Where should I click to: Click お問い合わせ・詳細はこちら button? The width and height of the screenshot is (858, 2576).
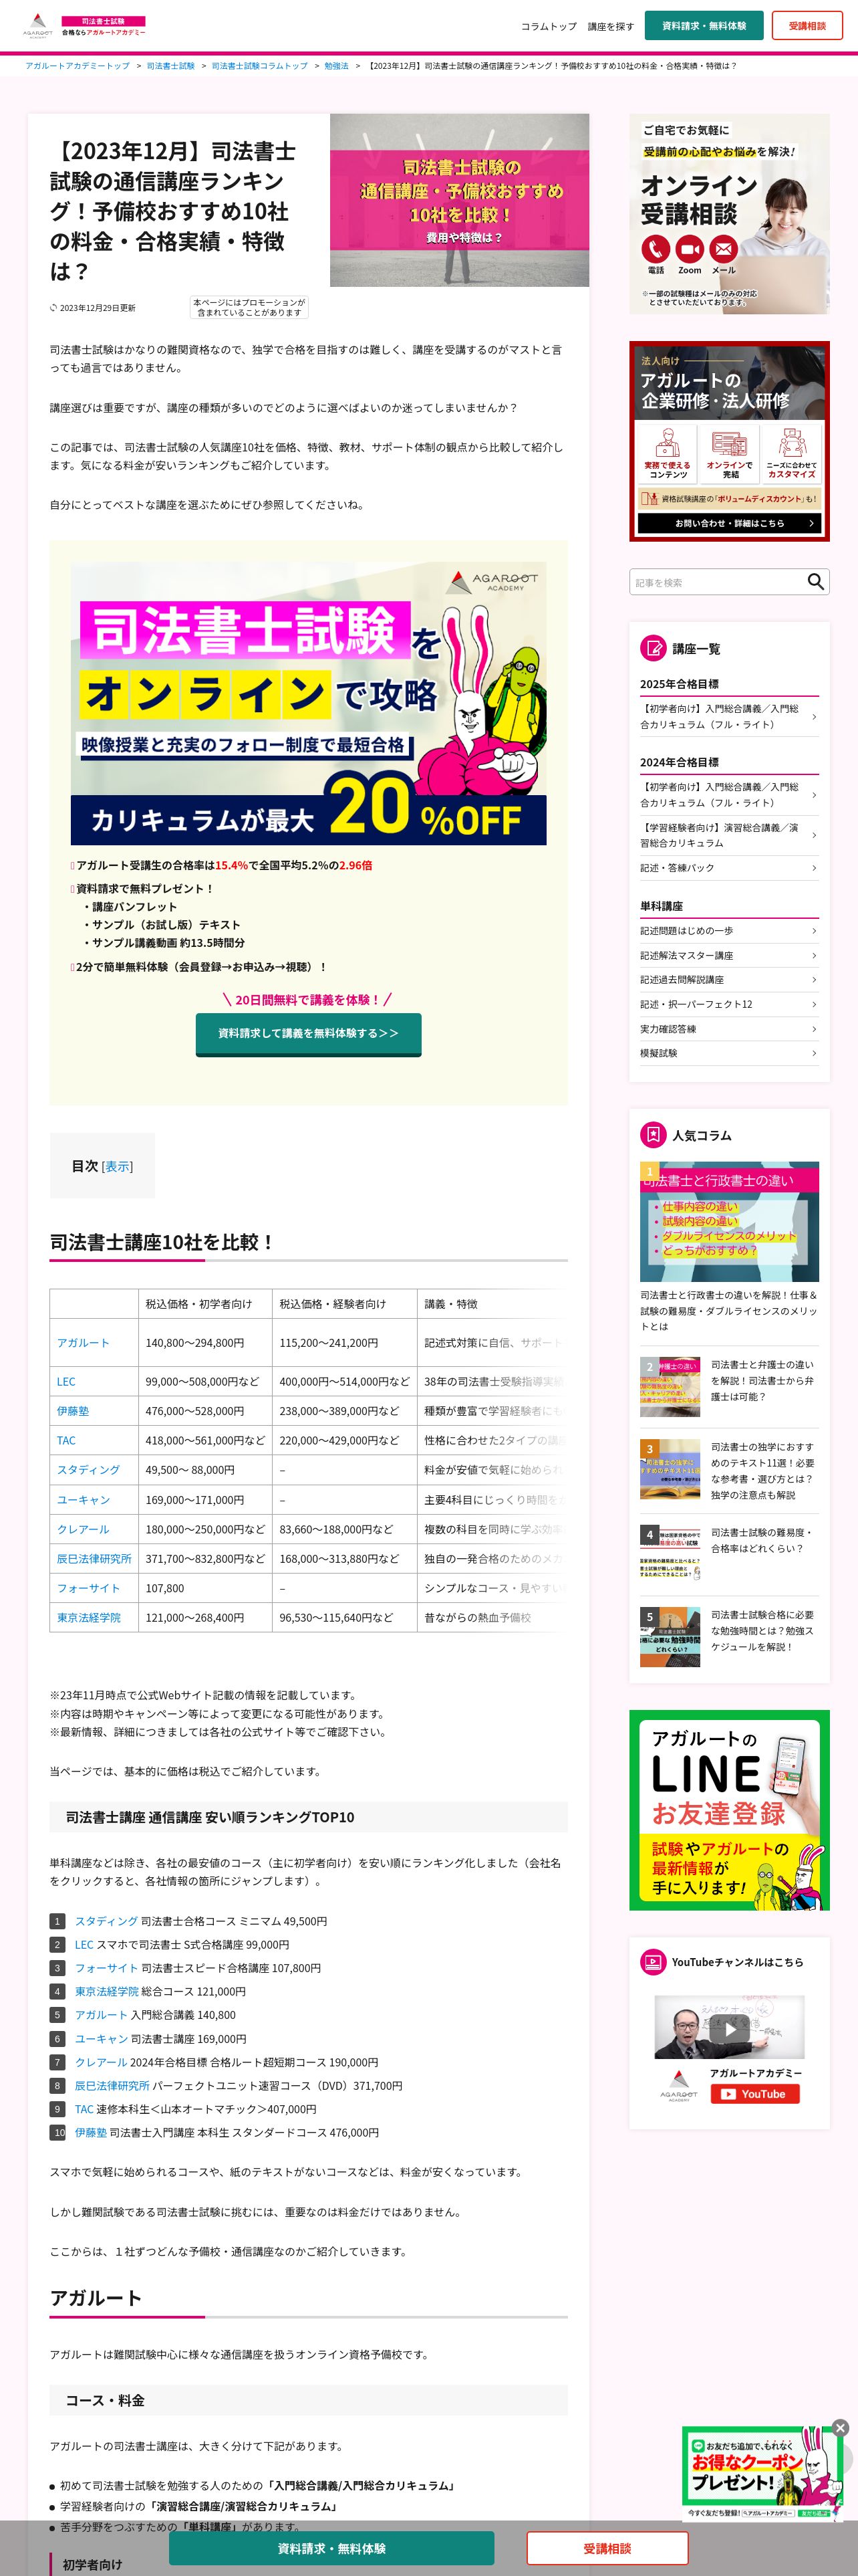click(x=729, y=523)
